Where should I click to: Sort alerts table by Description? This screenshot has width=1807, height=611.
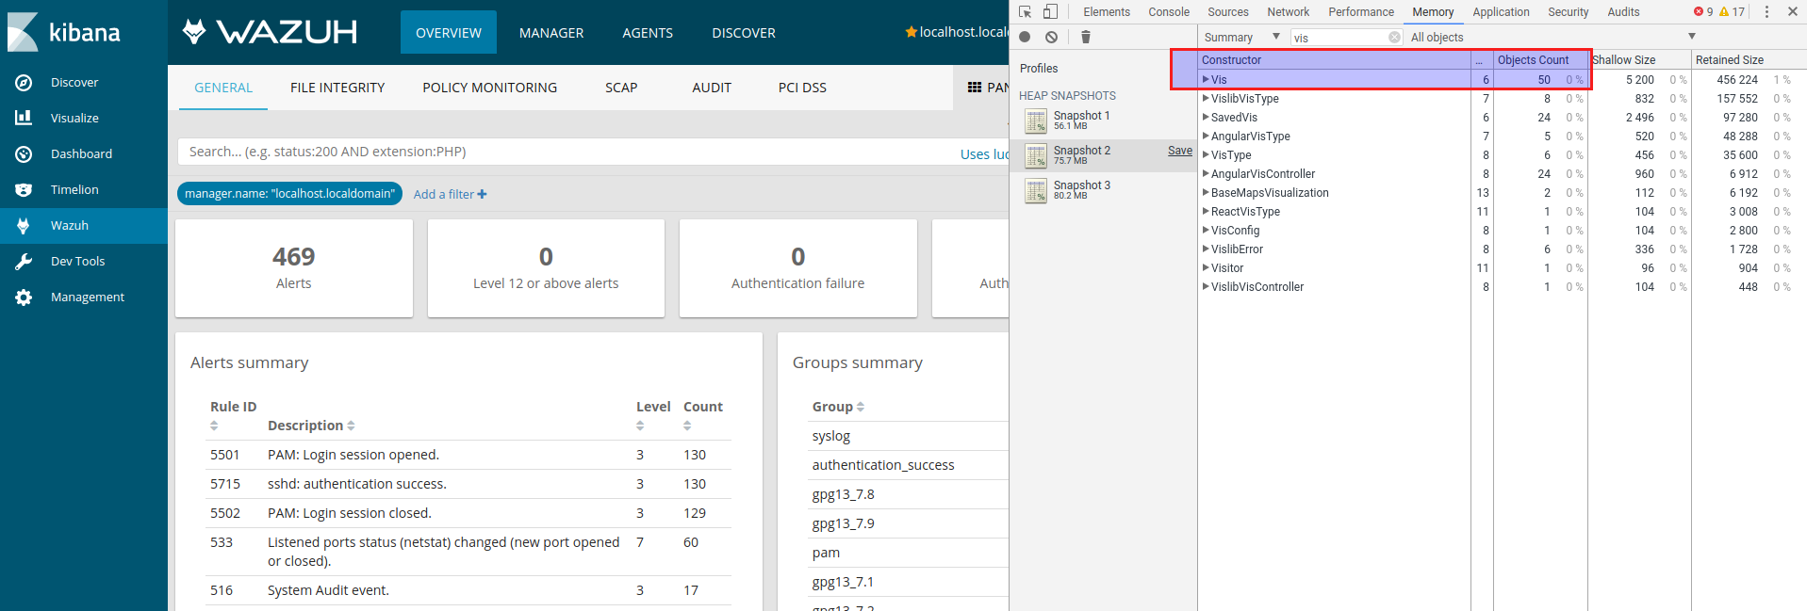351,426
